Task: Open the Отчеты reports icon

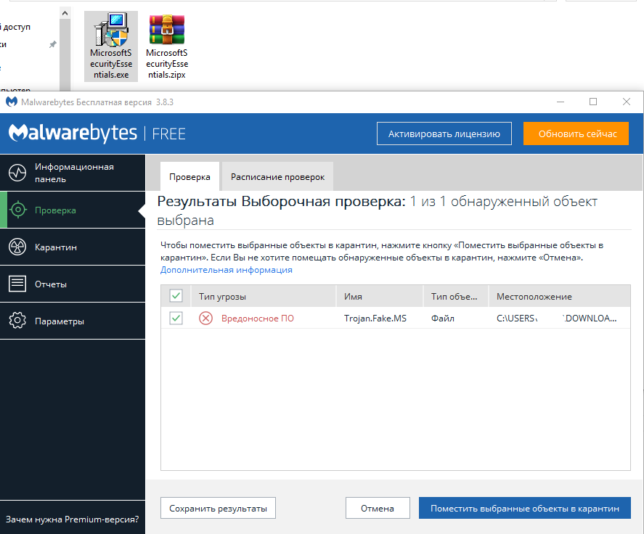Action: coord(17,284)
